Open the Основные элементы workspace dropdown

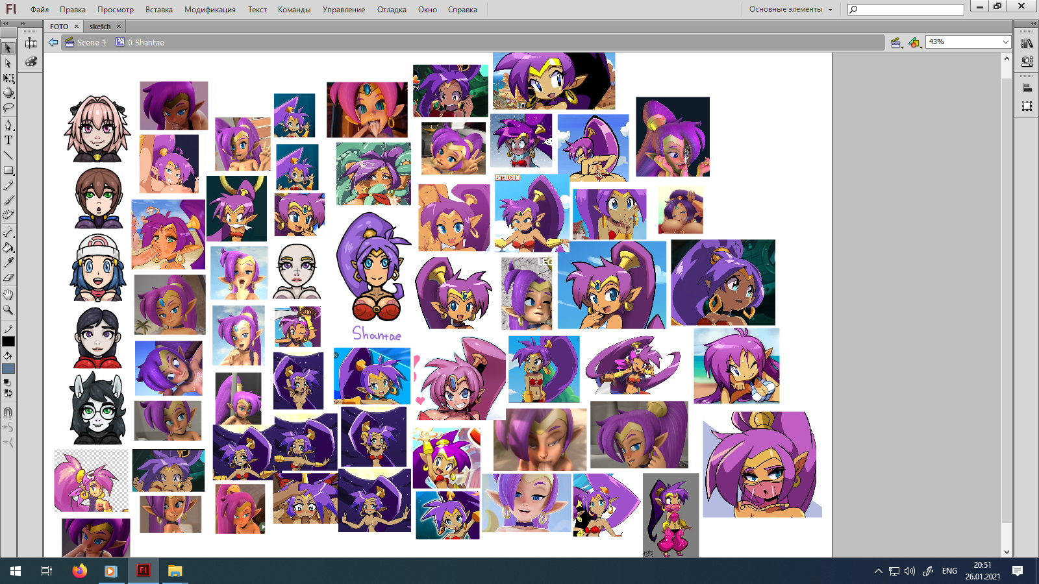(x=790, y=9)
